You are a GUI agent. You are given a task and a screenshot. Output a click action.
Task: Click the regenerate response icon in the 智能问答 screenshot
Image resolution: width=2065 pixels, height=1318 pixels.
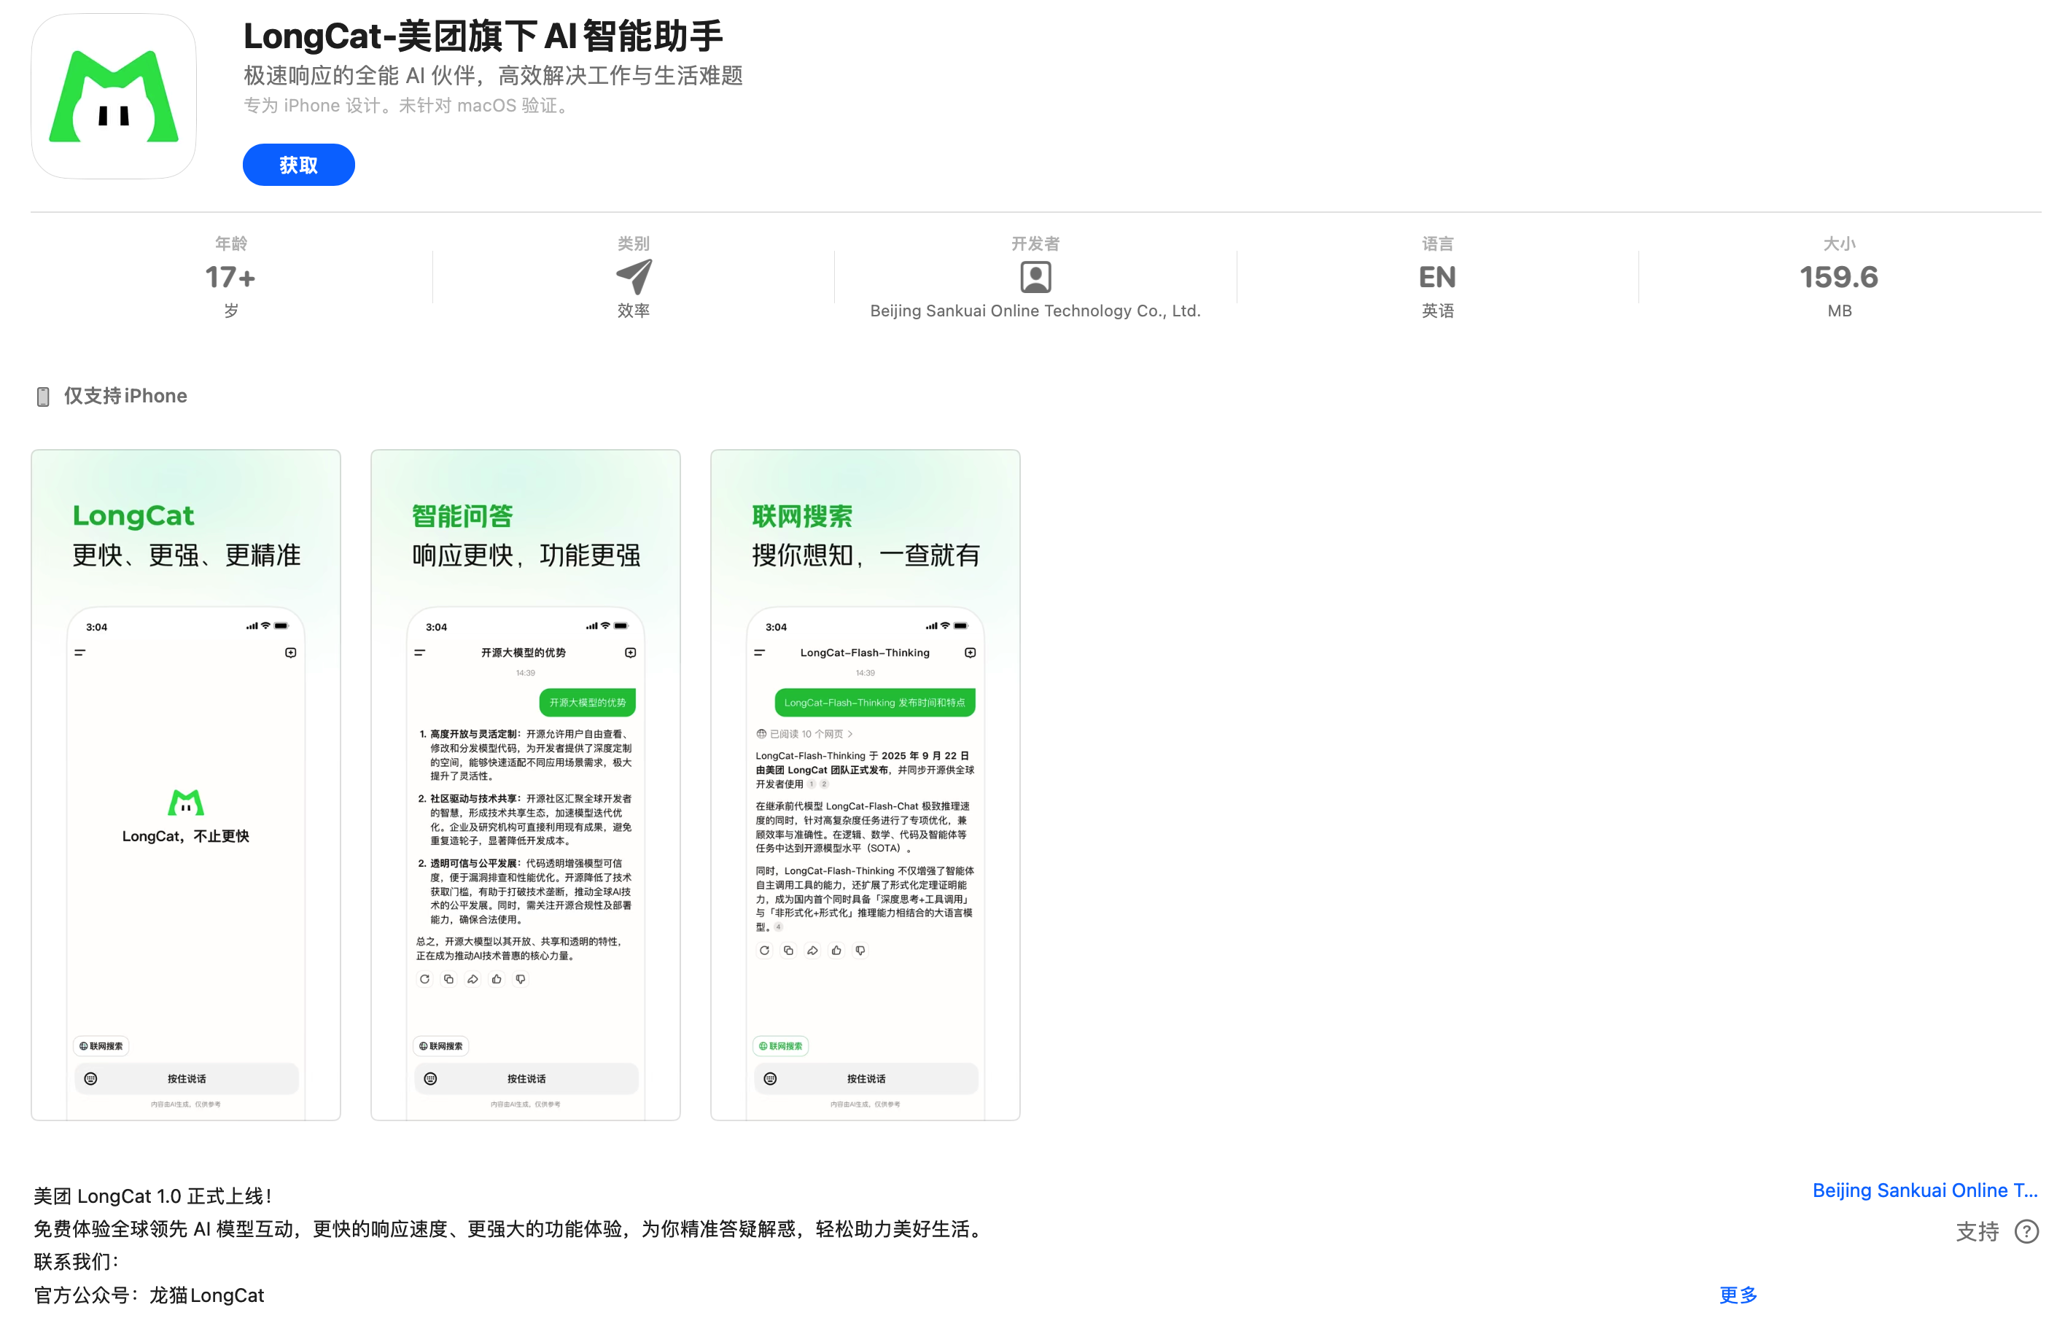[x=424, y=978]
